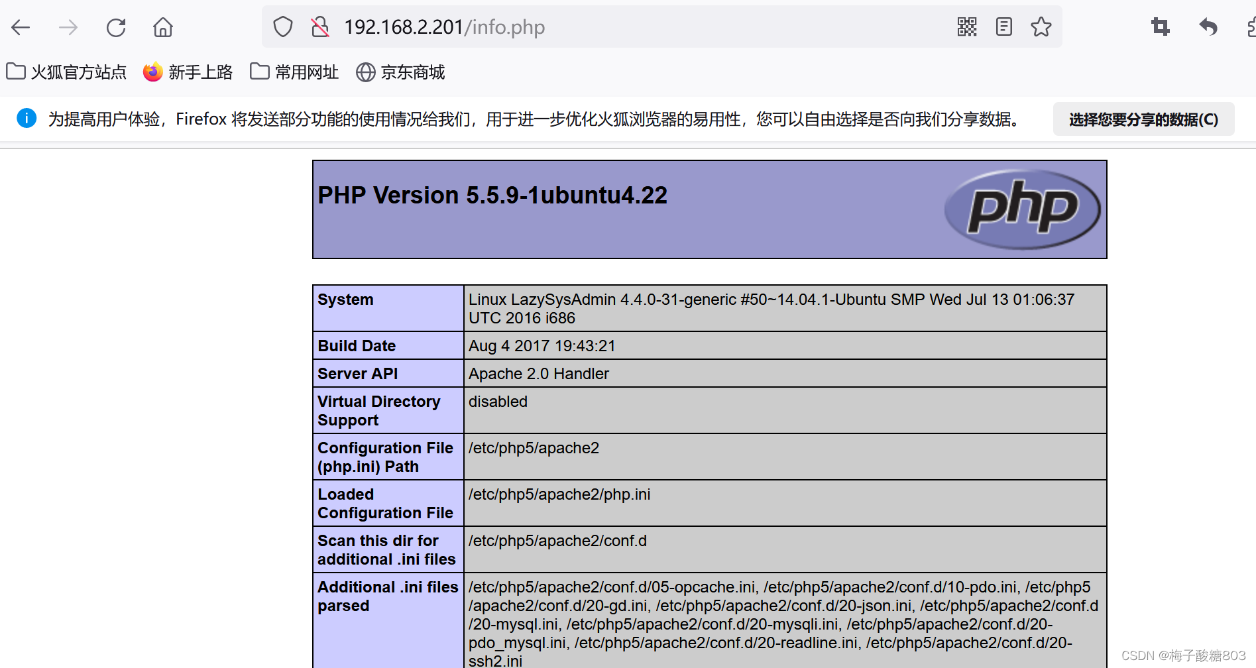Select the /etc/php5/apache2/conf.d value
Screen dimensions: 1256x668
(557, 541)
